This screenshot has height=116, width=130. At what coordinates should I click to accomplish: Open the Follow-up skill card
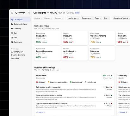coord(102,54)
